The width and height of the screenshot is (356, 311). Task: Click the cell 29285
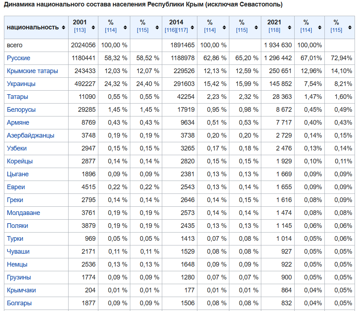[83, 110]
